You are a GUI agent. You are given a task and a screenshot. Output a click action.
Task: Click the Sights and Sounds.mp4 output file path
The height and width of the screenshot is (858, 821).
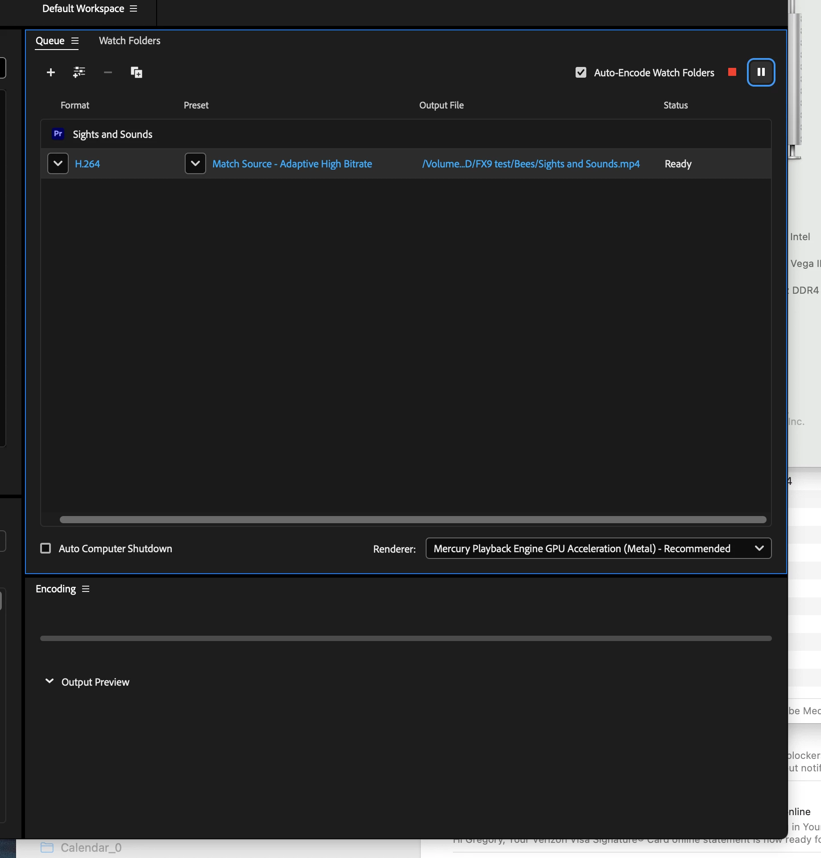531,164
